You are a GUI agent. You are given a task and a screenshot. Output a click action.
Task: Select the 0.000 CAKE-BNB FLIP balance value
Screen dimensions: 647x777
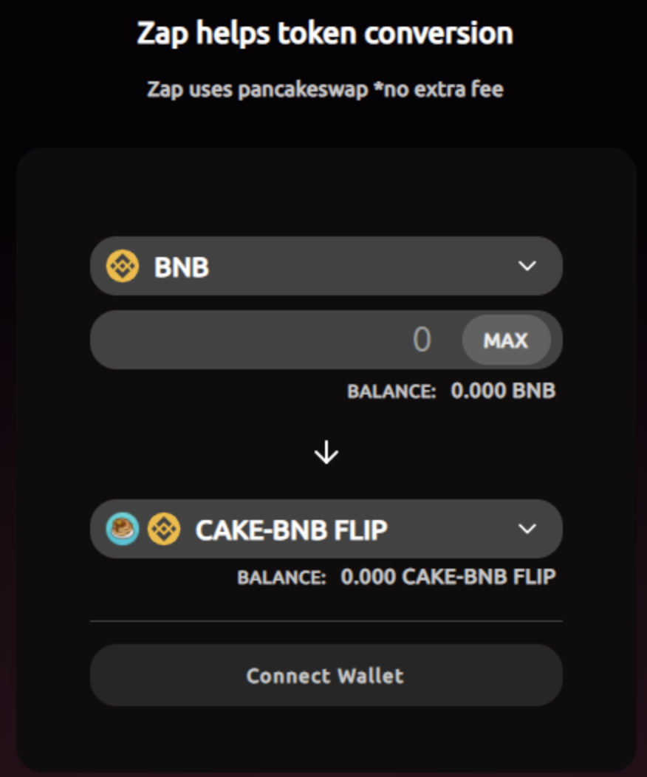(448, 577)
